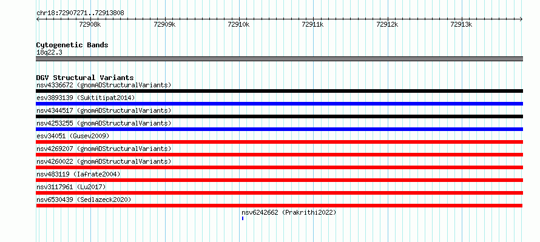
Task: Open the nsv483119 (Iafrate2004) label
Action: click(x=78, y=174)
